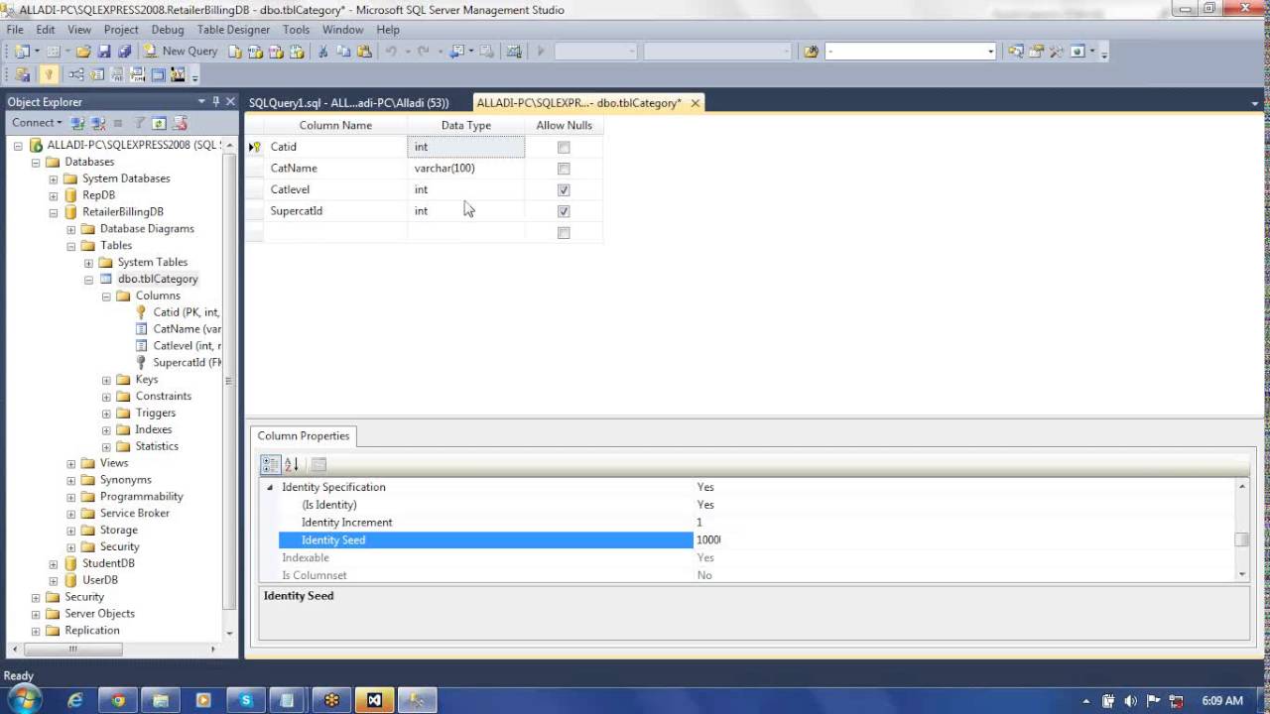This screenshot has width=1270, height=714.
Task: Toggle Allow Nulls for CatName row
Action: (564, 169)
